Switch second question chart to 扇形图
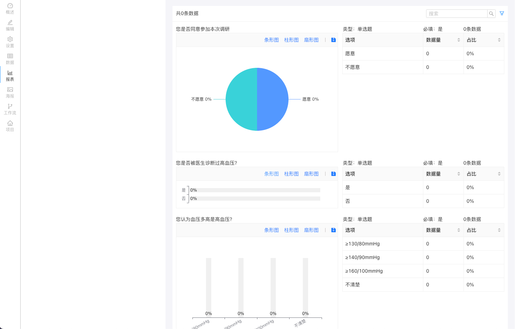The image size is (519, 329). point(311,174)
